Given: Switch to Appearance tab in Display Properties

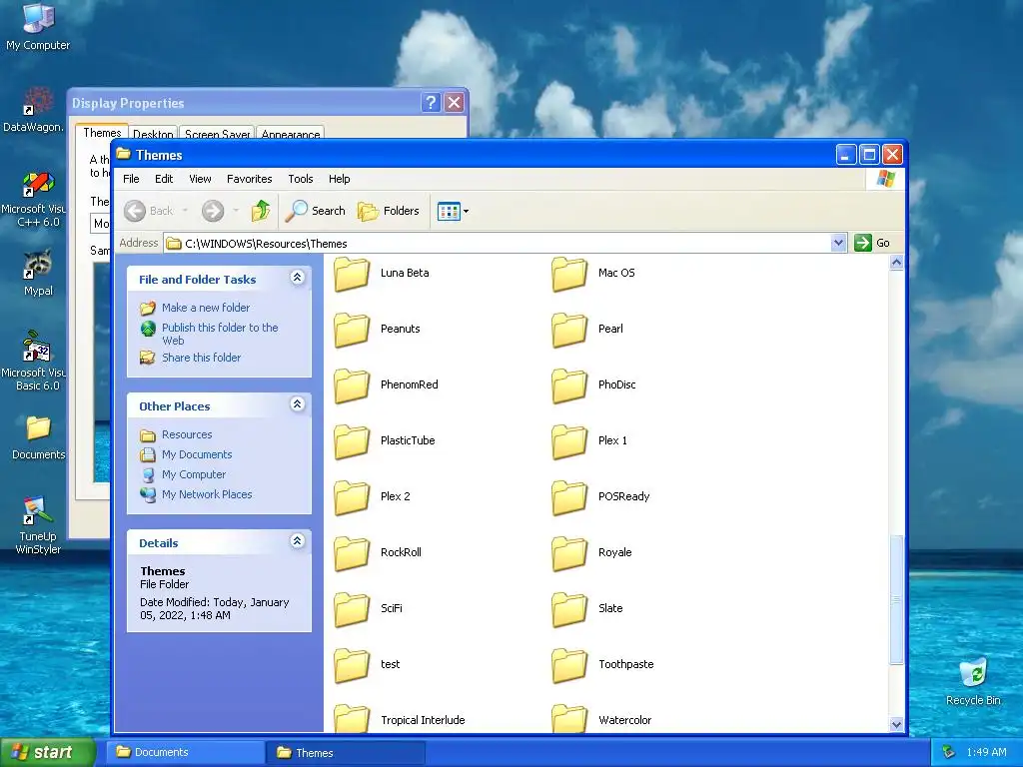Looking at the screenshot, I should [291, 134].
